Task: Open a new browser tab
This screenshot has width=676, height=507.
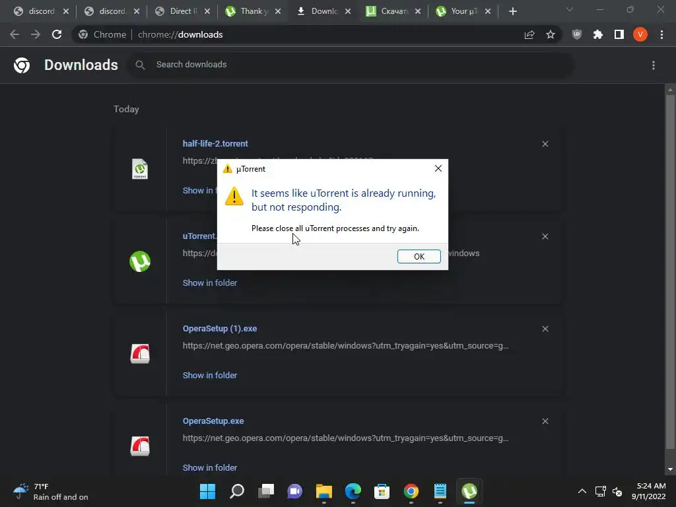Action: tap(512, 12)
